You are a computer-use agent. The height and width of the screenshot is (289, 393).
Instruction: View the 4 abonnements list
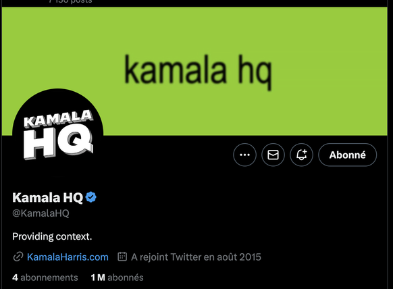pyautogui.click(x=45, y=278)
